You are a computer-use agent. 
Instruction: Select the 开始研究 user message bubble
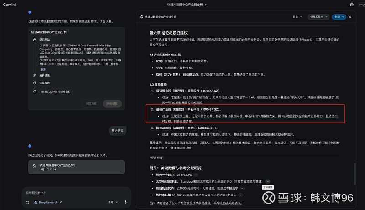pos(117,131)
